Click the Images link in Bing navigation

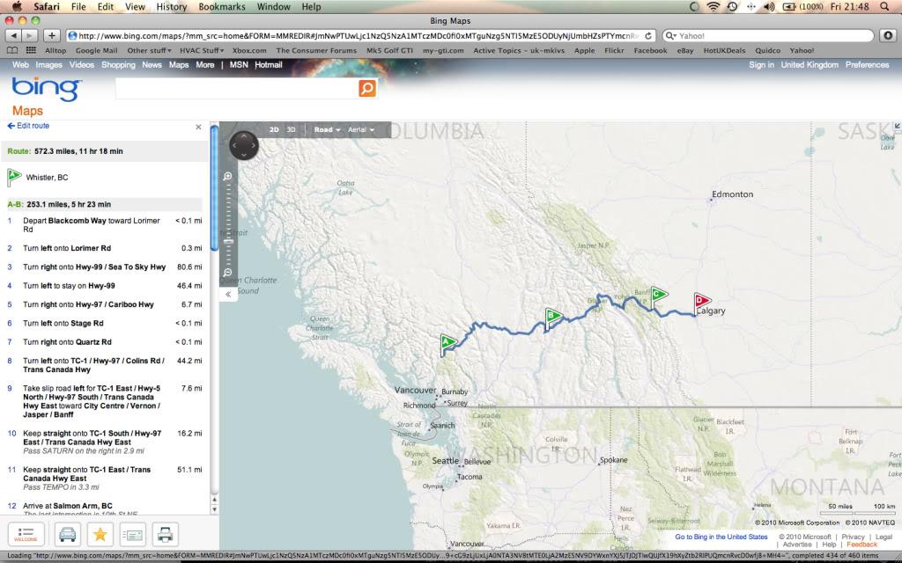point(49,65)
